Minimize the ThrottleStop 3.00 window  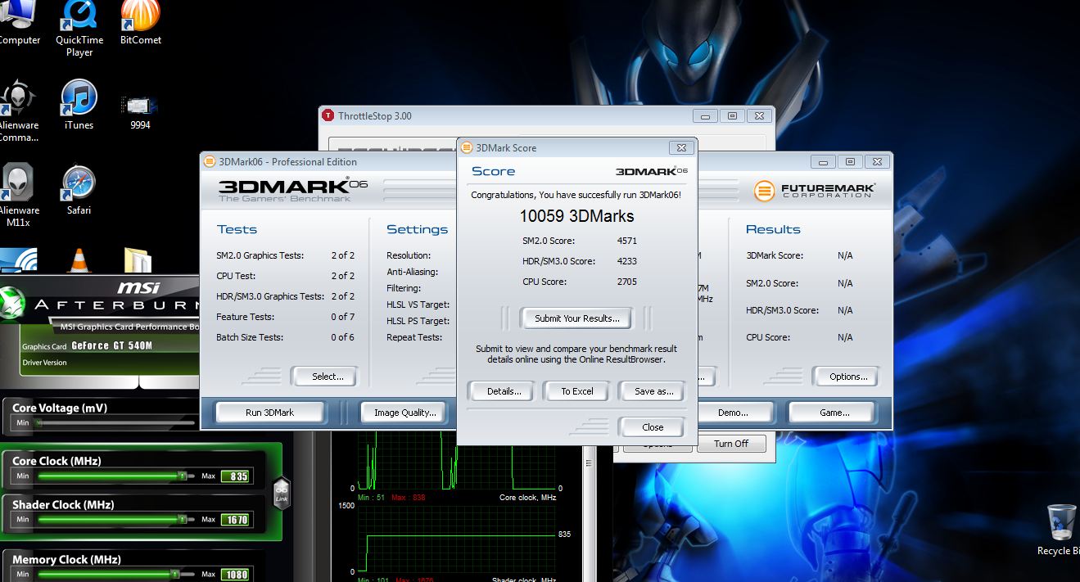point(706,116)
